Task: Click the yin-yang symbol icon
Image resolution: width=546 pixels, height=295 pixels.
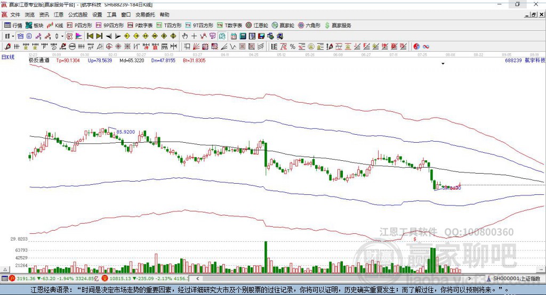Action: click(x=416, y=47)
